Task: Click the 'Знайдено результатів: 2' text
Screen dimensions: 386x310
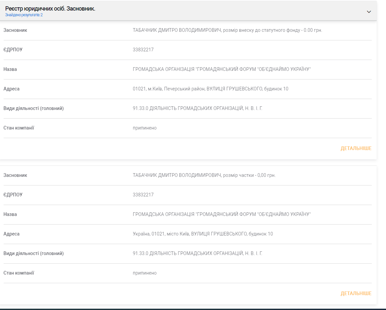Action: point(24,15)
